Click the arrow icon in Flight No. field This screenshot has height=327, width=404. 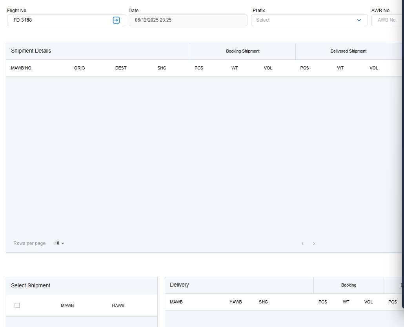(116, 20)
